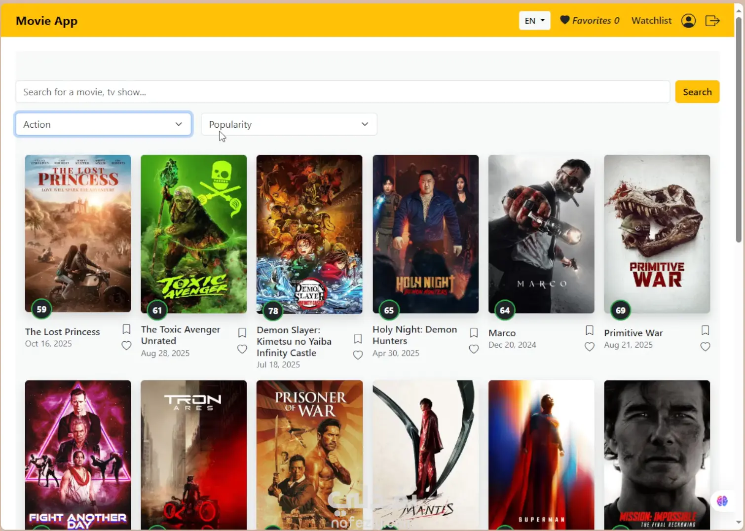Open the Marco movie title
This screenshot has height=531, width=745.
502,333
